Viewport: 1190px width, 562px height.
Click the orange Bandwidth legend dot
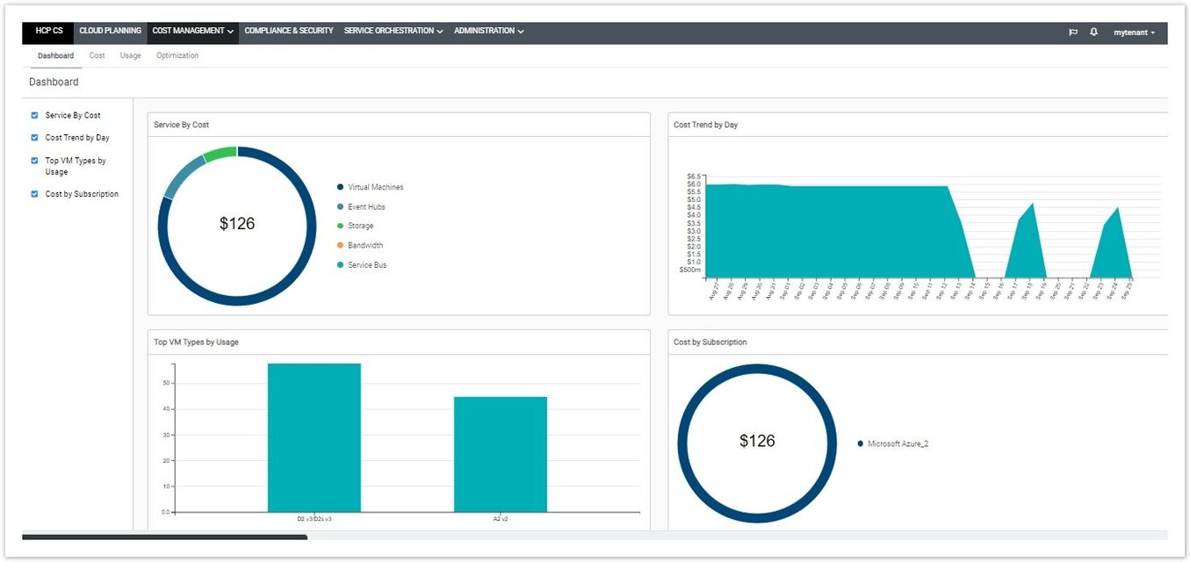click(340, 246)
